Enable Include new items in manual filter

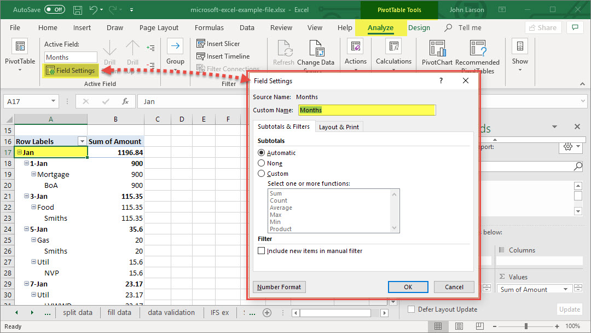coord(262,251)
